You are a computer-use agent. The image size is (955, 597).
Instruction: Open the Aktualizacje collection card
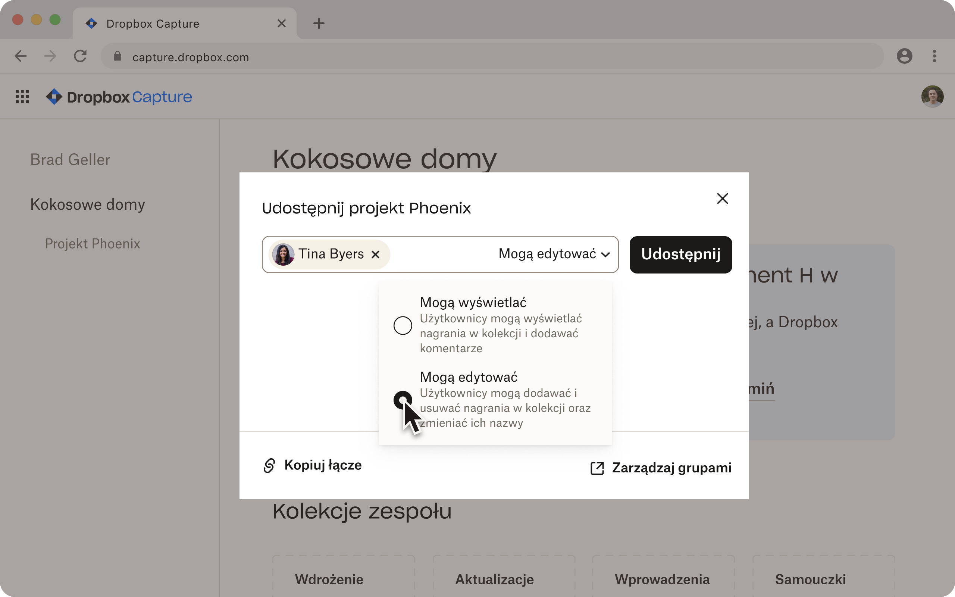(504, 576)
